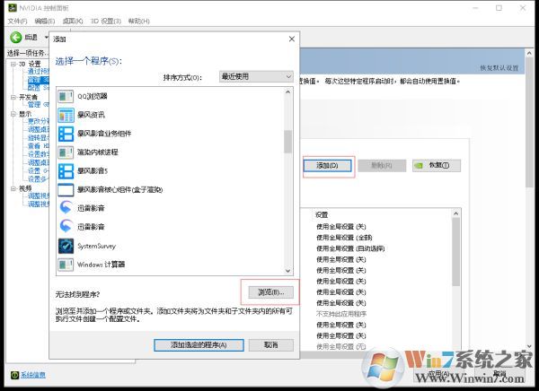Image resolution: width=539 pixels, height=391 pixels.
Task: Close the 添加 dialog with X
Action: [291, 39]
